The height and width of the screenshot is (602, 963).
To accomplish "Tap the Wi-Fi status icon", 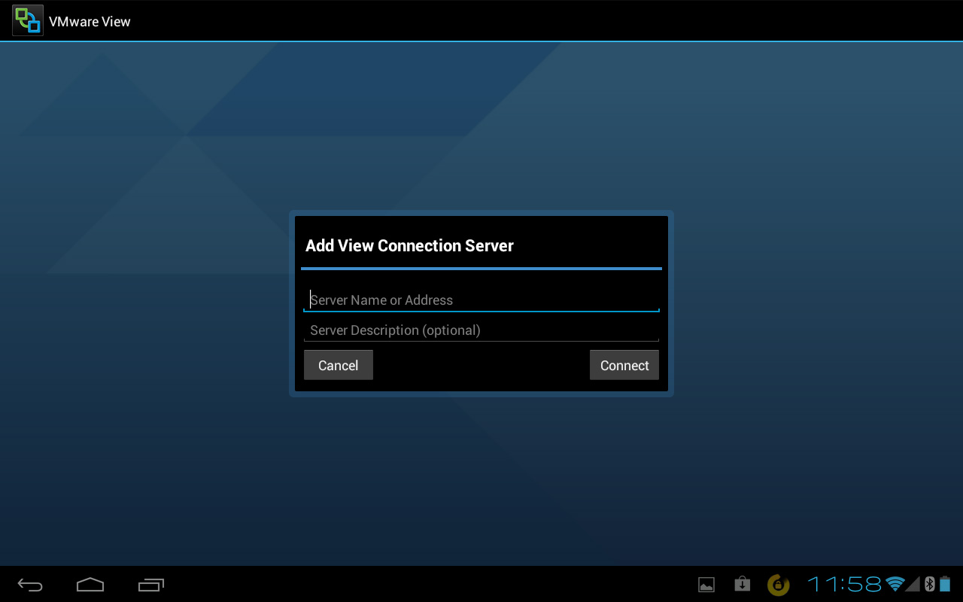I will pos(895,584).
